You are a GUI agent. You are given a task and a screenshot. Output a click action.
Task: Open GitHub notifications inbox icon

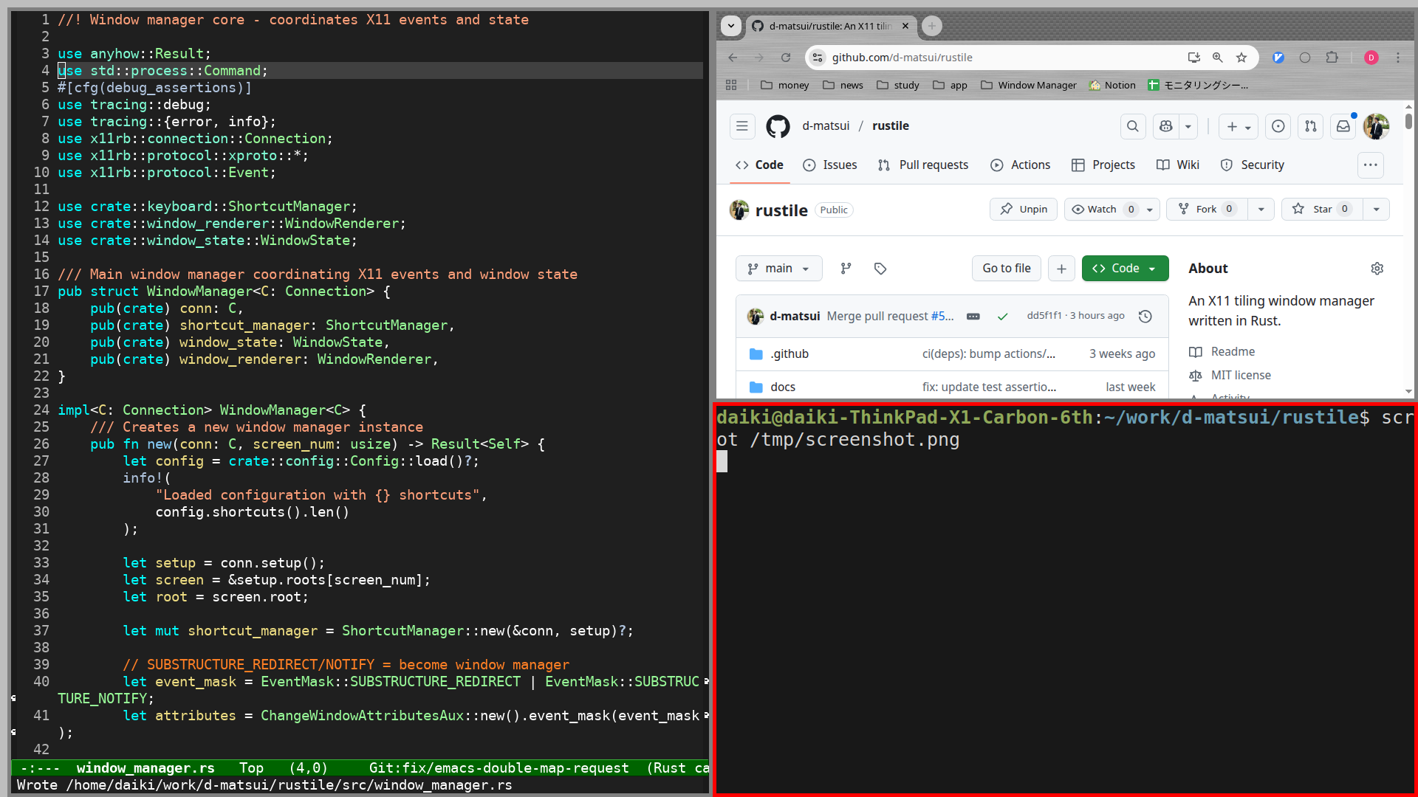(x=1343, y=126)
